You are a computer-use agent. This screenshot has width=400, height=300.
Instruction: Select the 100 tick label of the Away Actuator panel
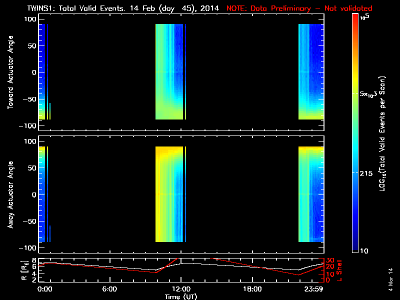pos(30,141)
